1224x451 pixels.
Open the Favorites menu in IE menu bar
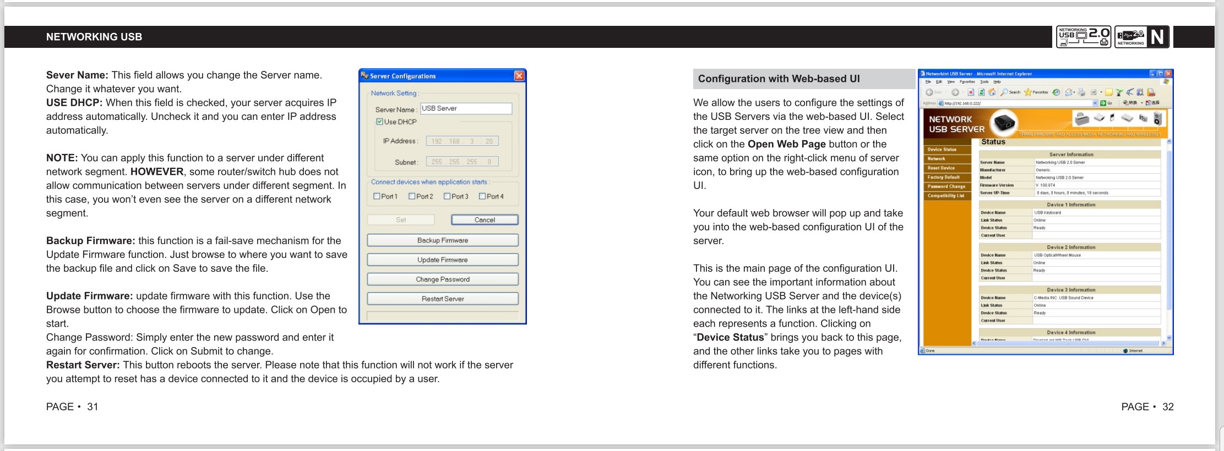(967, 82)
